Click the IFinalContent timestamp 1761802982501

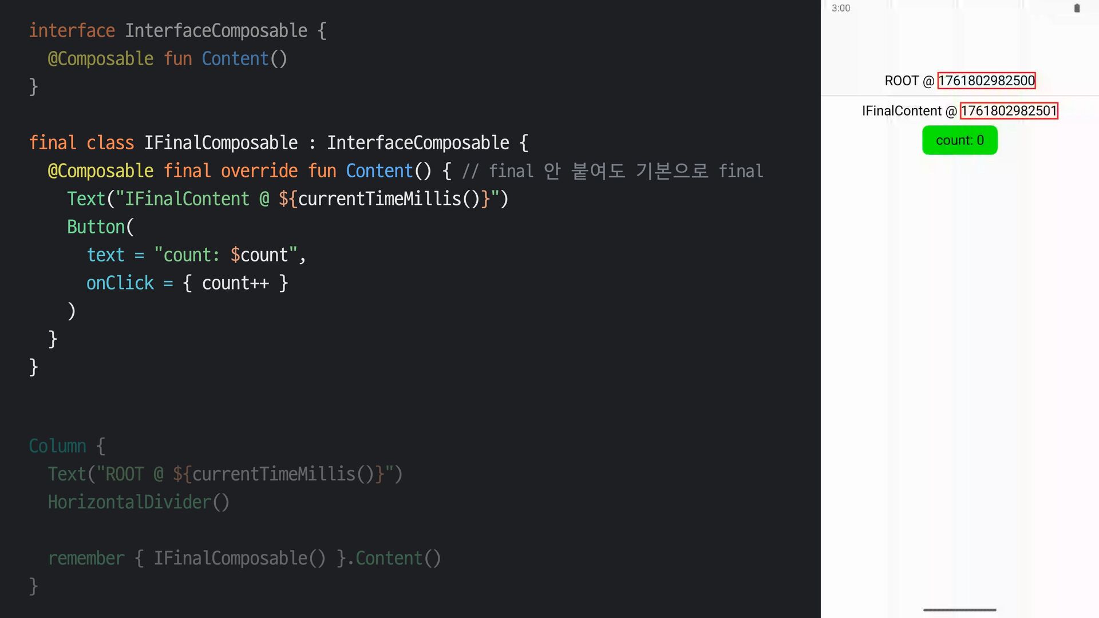pyautogui.click(x=1009, y=111)
